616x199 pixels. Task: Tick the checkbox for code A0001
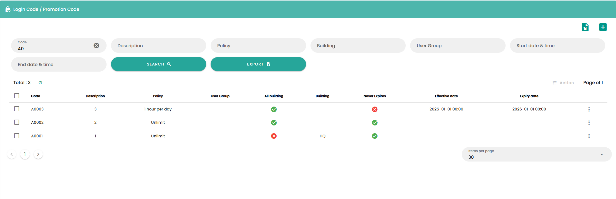(17, 136)
